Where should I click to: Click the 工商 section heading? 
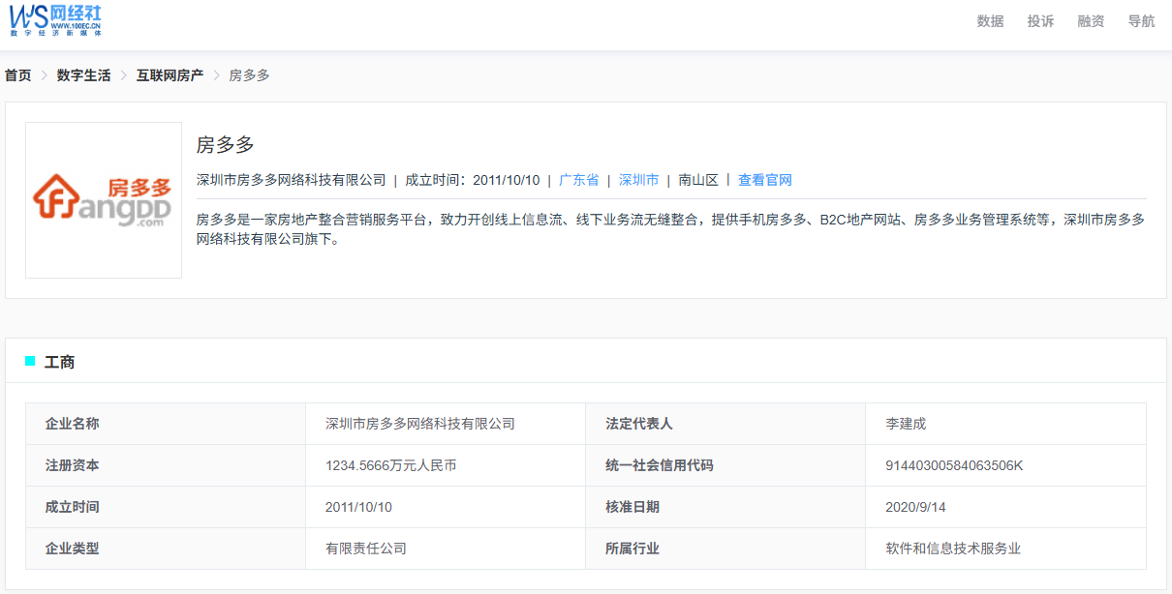click(59, 362)
